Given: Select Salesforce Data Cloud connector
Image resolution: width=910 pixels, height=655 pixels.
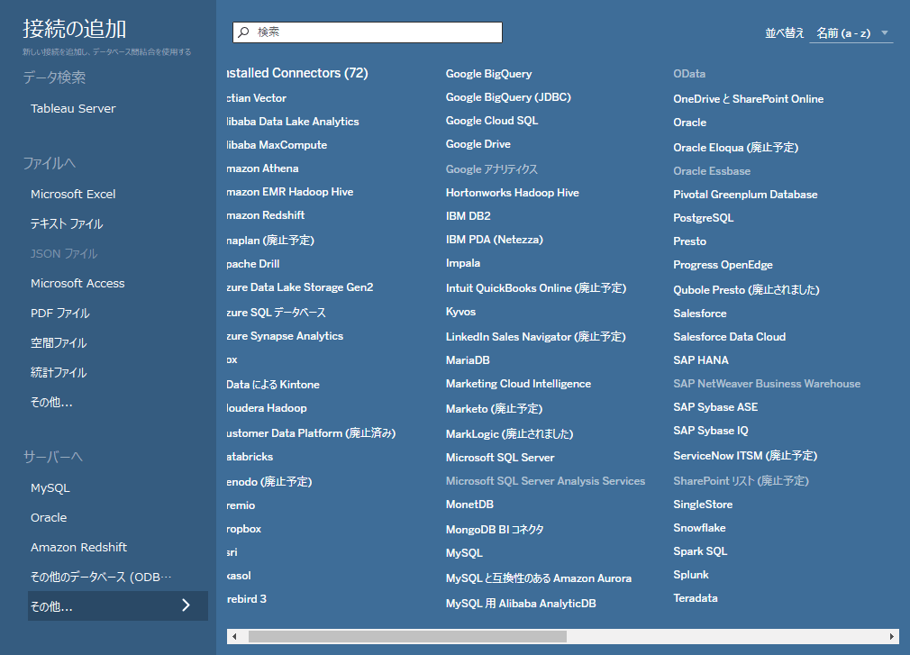Looking at the screenshot, I should coord(730,336).
